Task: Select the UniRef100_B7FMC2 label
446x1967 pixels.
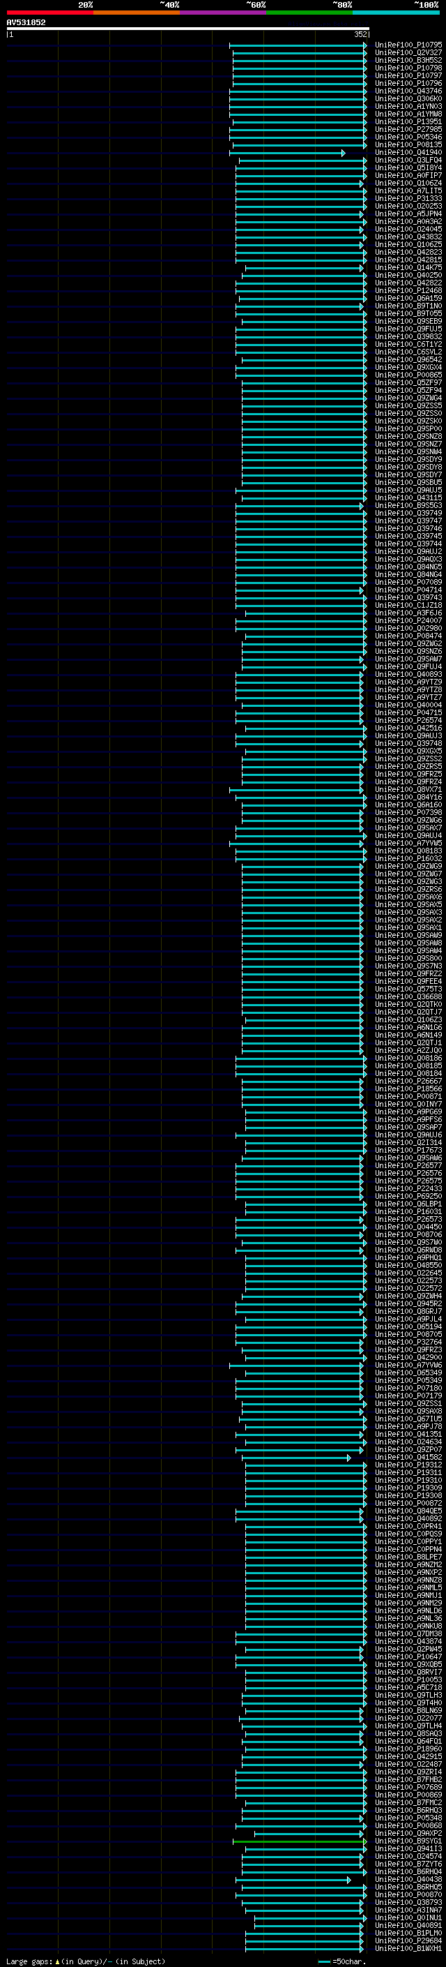Action: pos(408,1802)
